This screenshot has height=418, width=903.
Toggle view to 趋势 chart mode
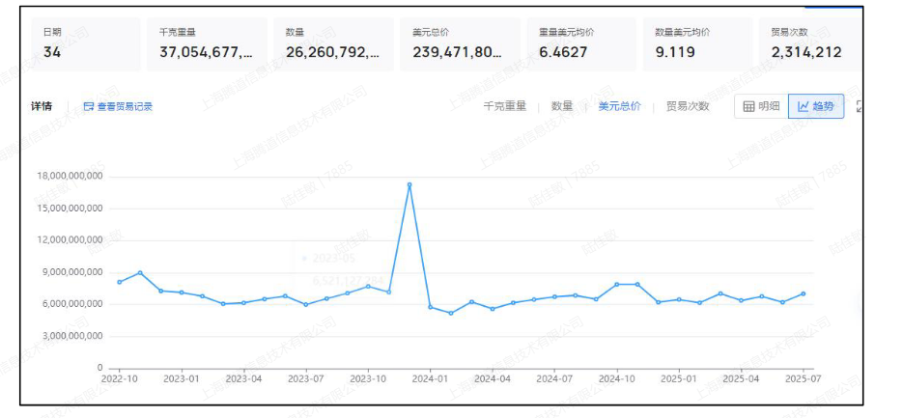click(816, 106)
